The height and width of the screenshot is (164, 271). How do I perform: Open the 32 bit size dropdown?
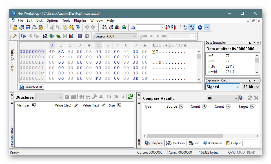pyautogui.click(x=251, y=87)
